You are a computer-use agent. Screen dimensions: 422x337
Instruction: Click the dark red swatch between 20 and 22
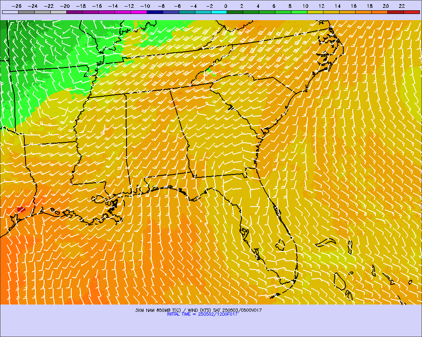pos(396,12)
